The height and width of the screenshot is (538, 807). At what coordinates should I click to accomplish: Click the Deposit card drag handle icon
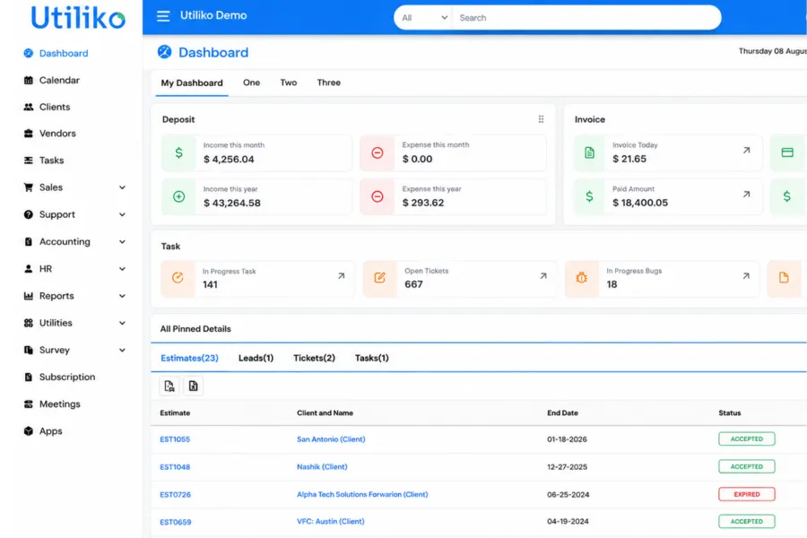pos(541,119)
